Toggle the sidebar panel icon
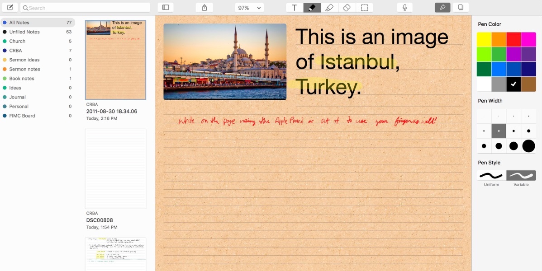Image resolution: width=542 pixels, height=271 pixels. click(x=166, y=8)
